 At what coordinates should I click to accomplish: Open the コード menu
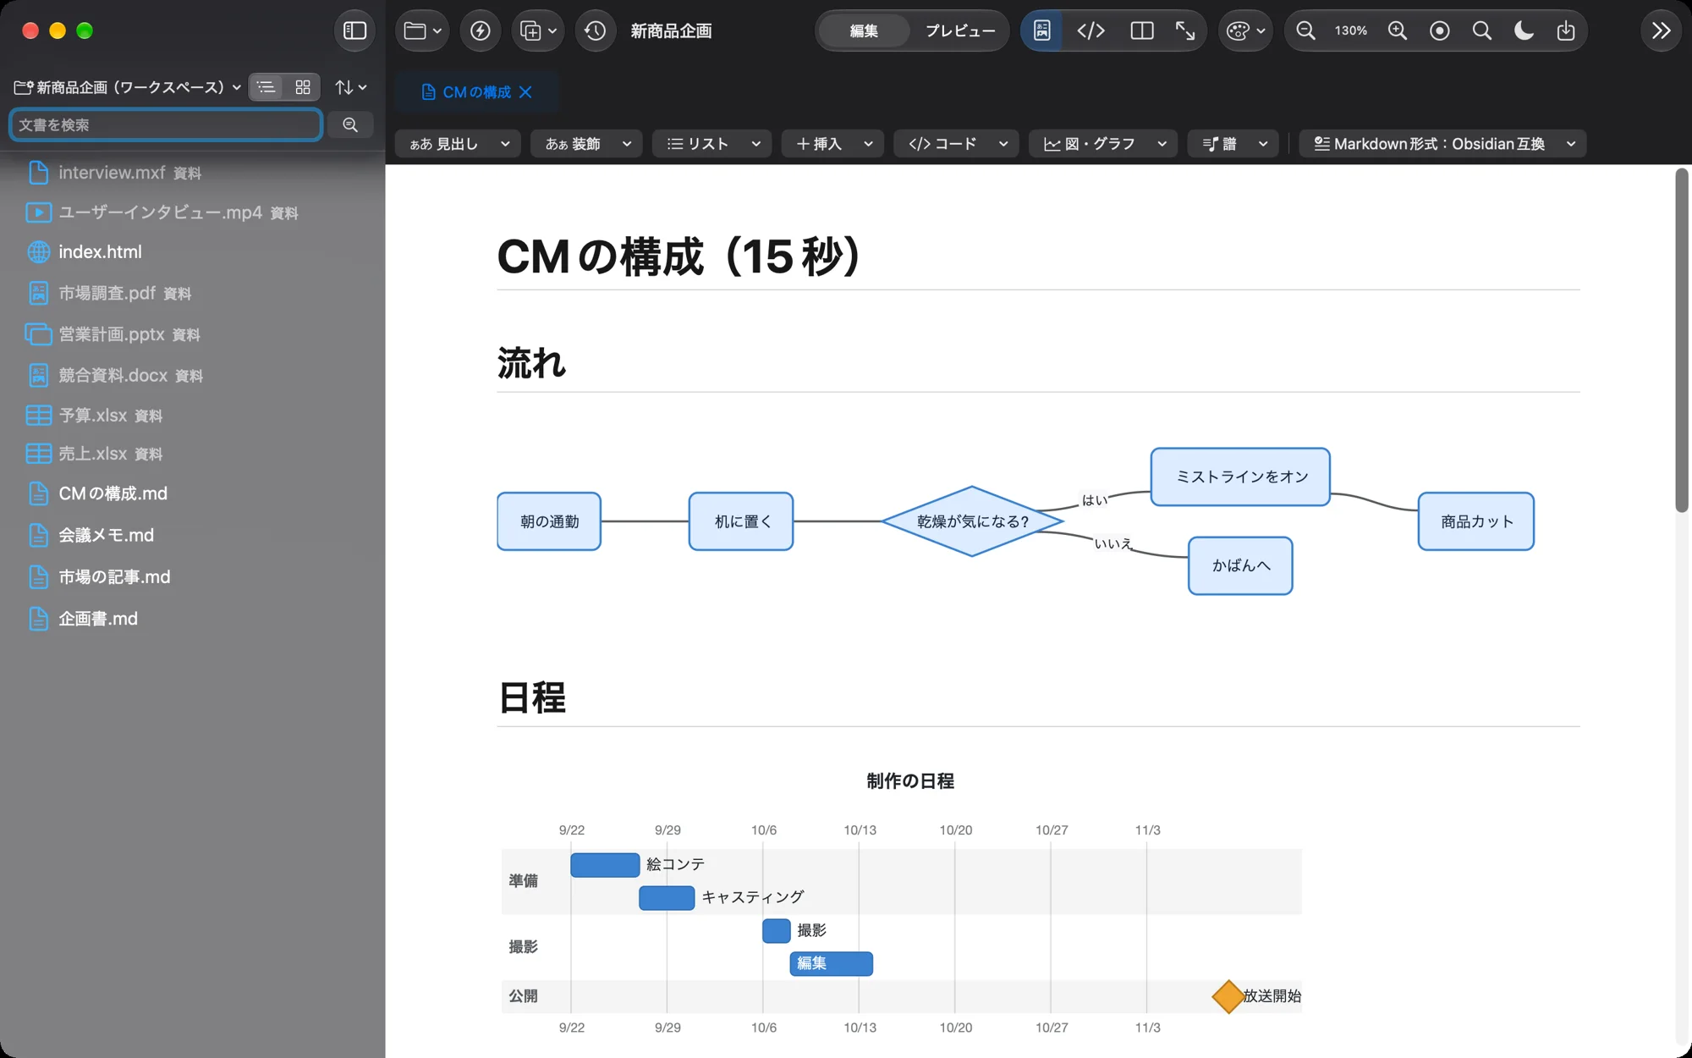click(957, 144)
